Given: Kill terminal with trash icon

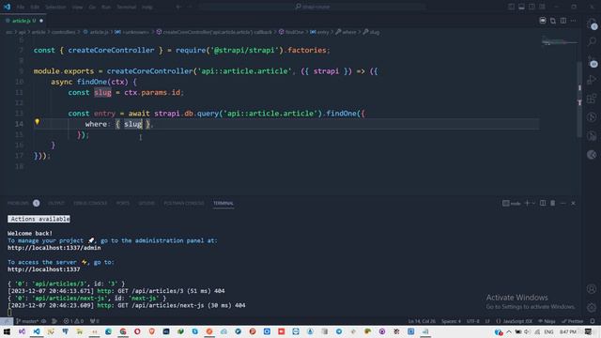Looking at the screenshot, I should [x=553, y=203].
